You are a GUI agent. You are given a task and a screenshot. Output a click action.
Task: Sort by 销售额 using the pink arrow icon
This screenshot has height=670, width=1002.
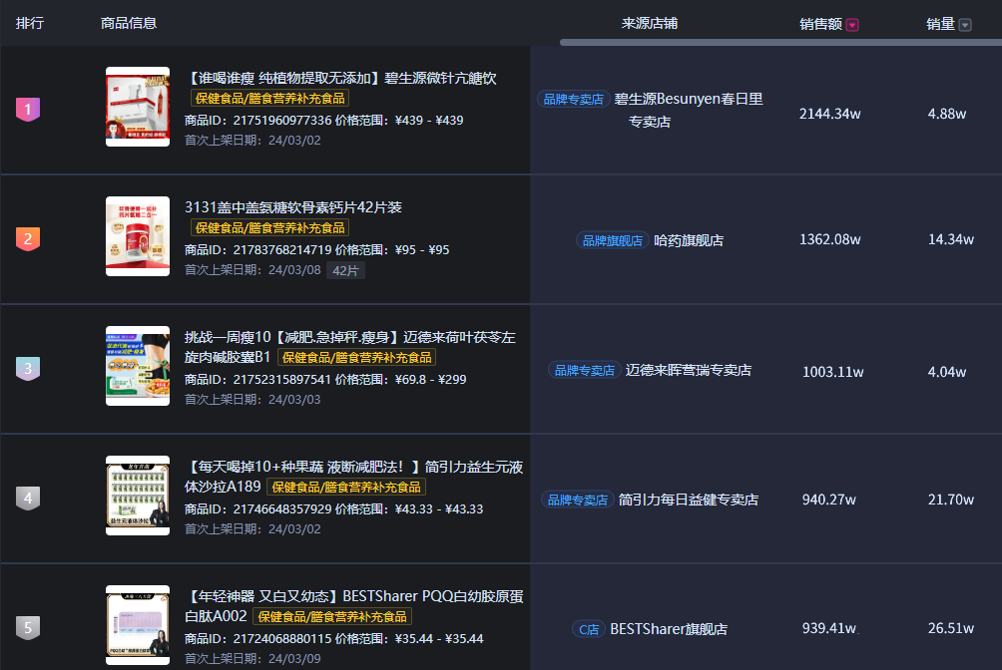pos(852,25)
